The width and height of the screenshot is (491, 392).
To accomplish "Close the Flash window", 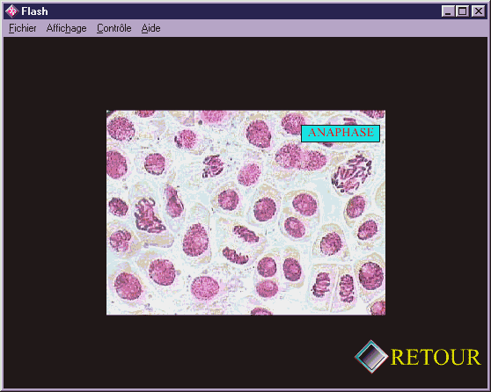I will [x=478, y=11].
